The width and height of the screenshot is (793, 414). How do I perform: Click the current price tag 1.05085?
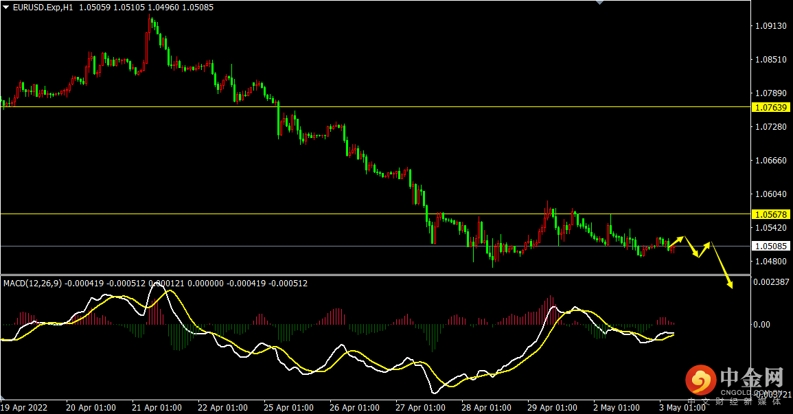click(771, 246)
